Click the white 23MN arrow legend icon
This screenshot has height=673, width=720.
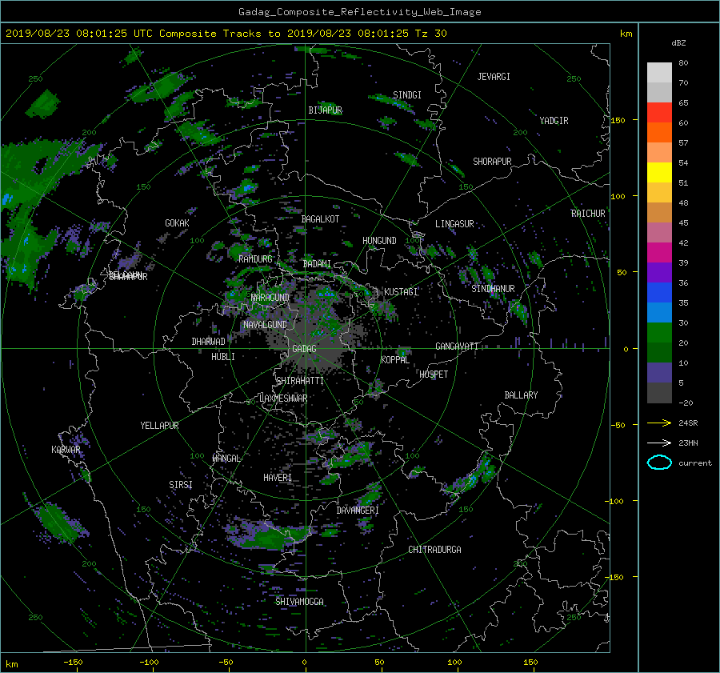click(659, 443)
